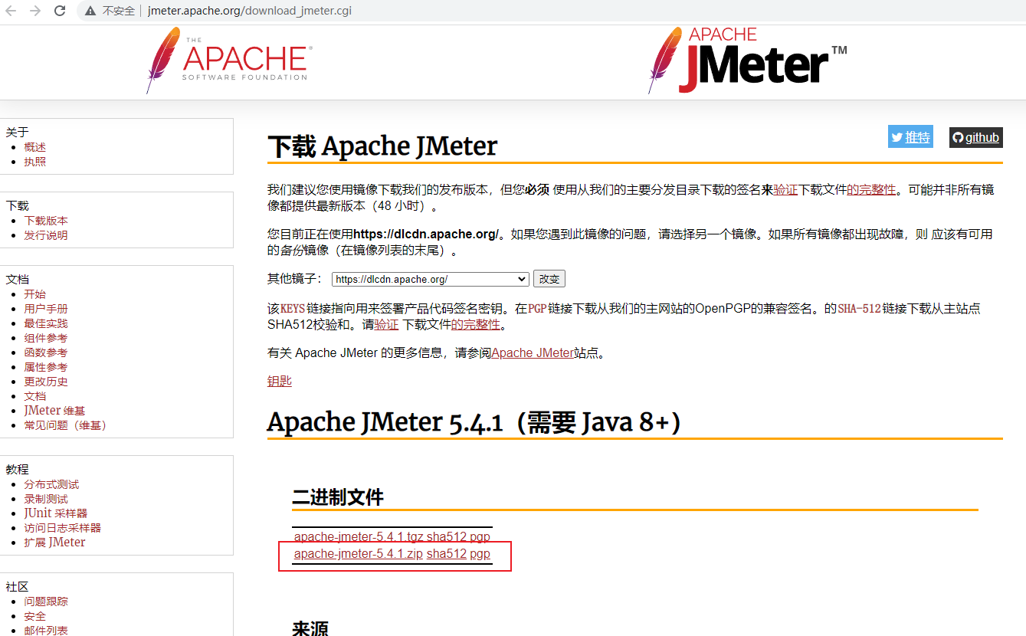Open the 函数参考 link

(x=46, y=352)
